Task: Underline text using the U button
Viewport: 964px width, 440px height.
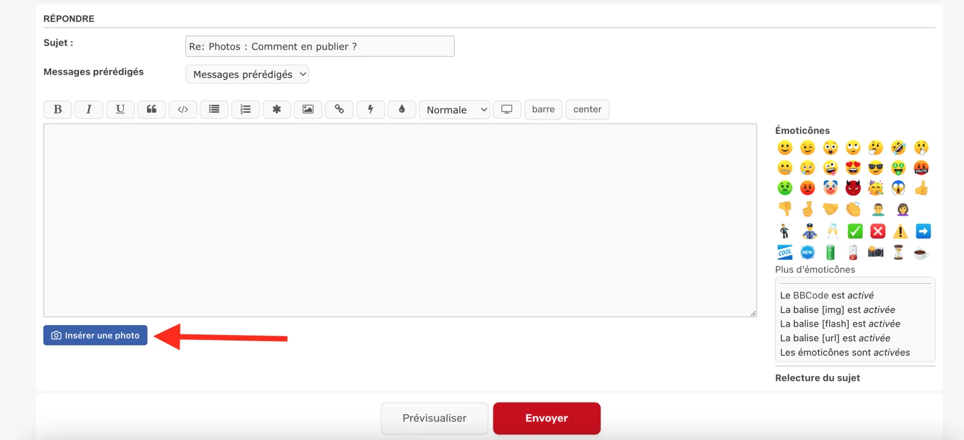Action: (120, 109)
